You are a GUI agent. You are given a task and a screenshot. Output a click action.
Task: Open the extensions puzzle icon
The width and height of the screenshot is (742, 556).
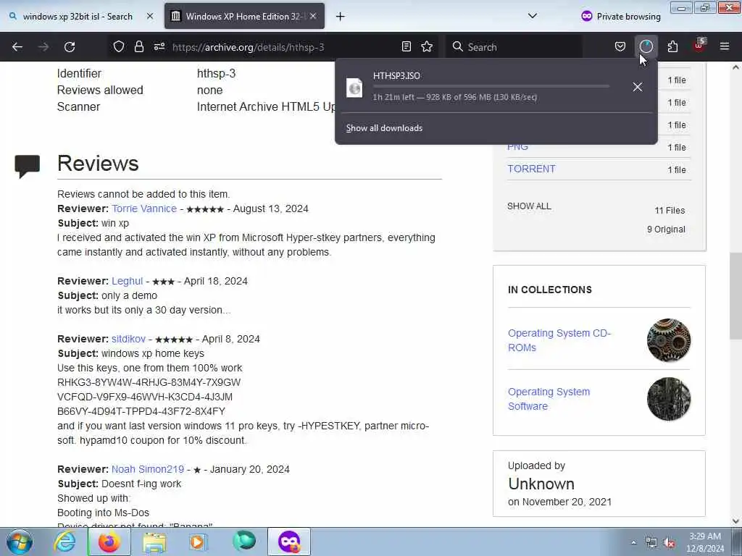pos(672,47)
